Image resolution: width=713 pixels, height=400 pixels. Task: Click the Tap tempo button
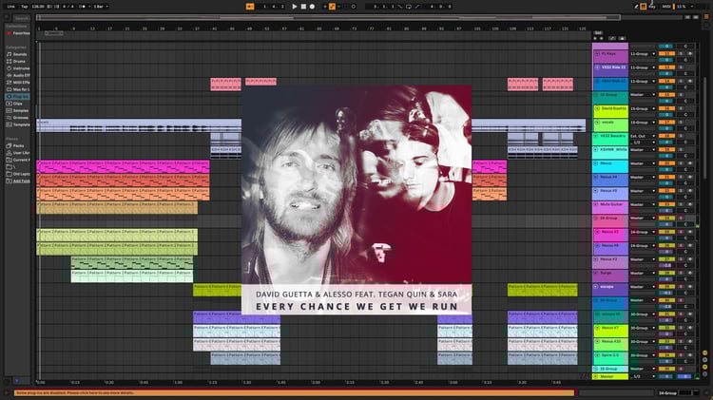[25, 7]
